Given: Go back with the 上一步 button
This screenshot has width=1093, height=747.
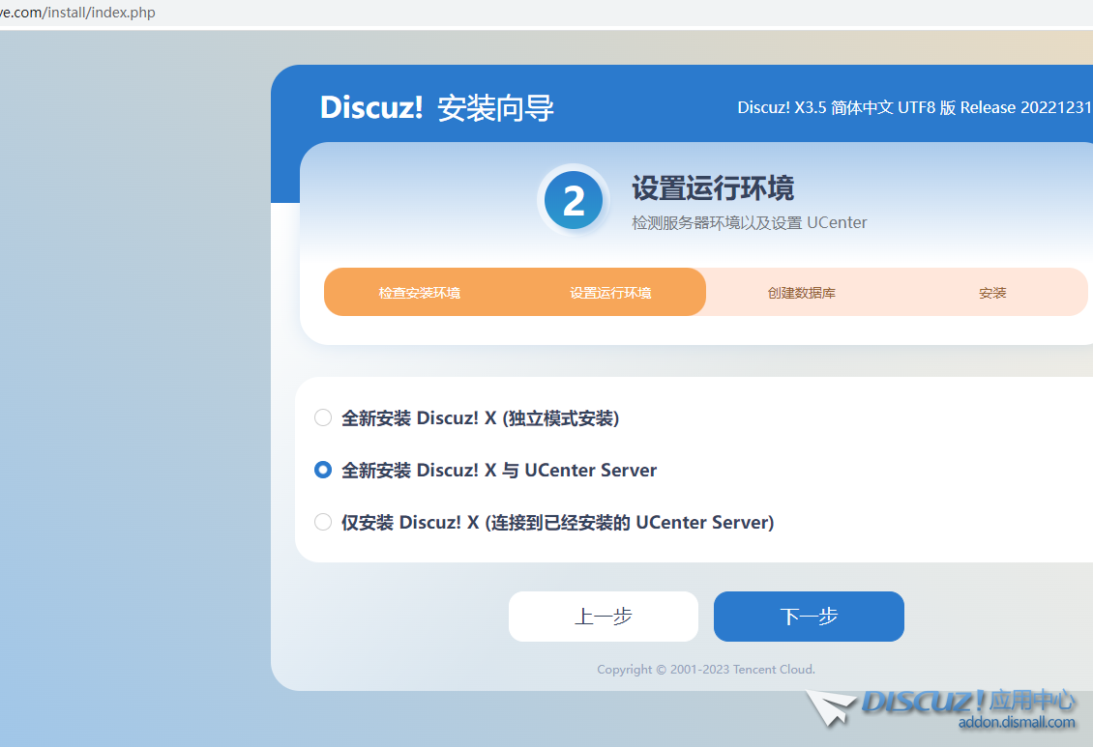Looking at the screenshot, I should [603, 617].
